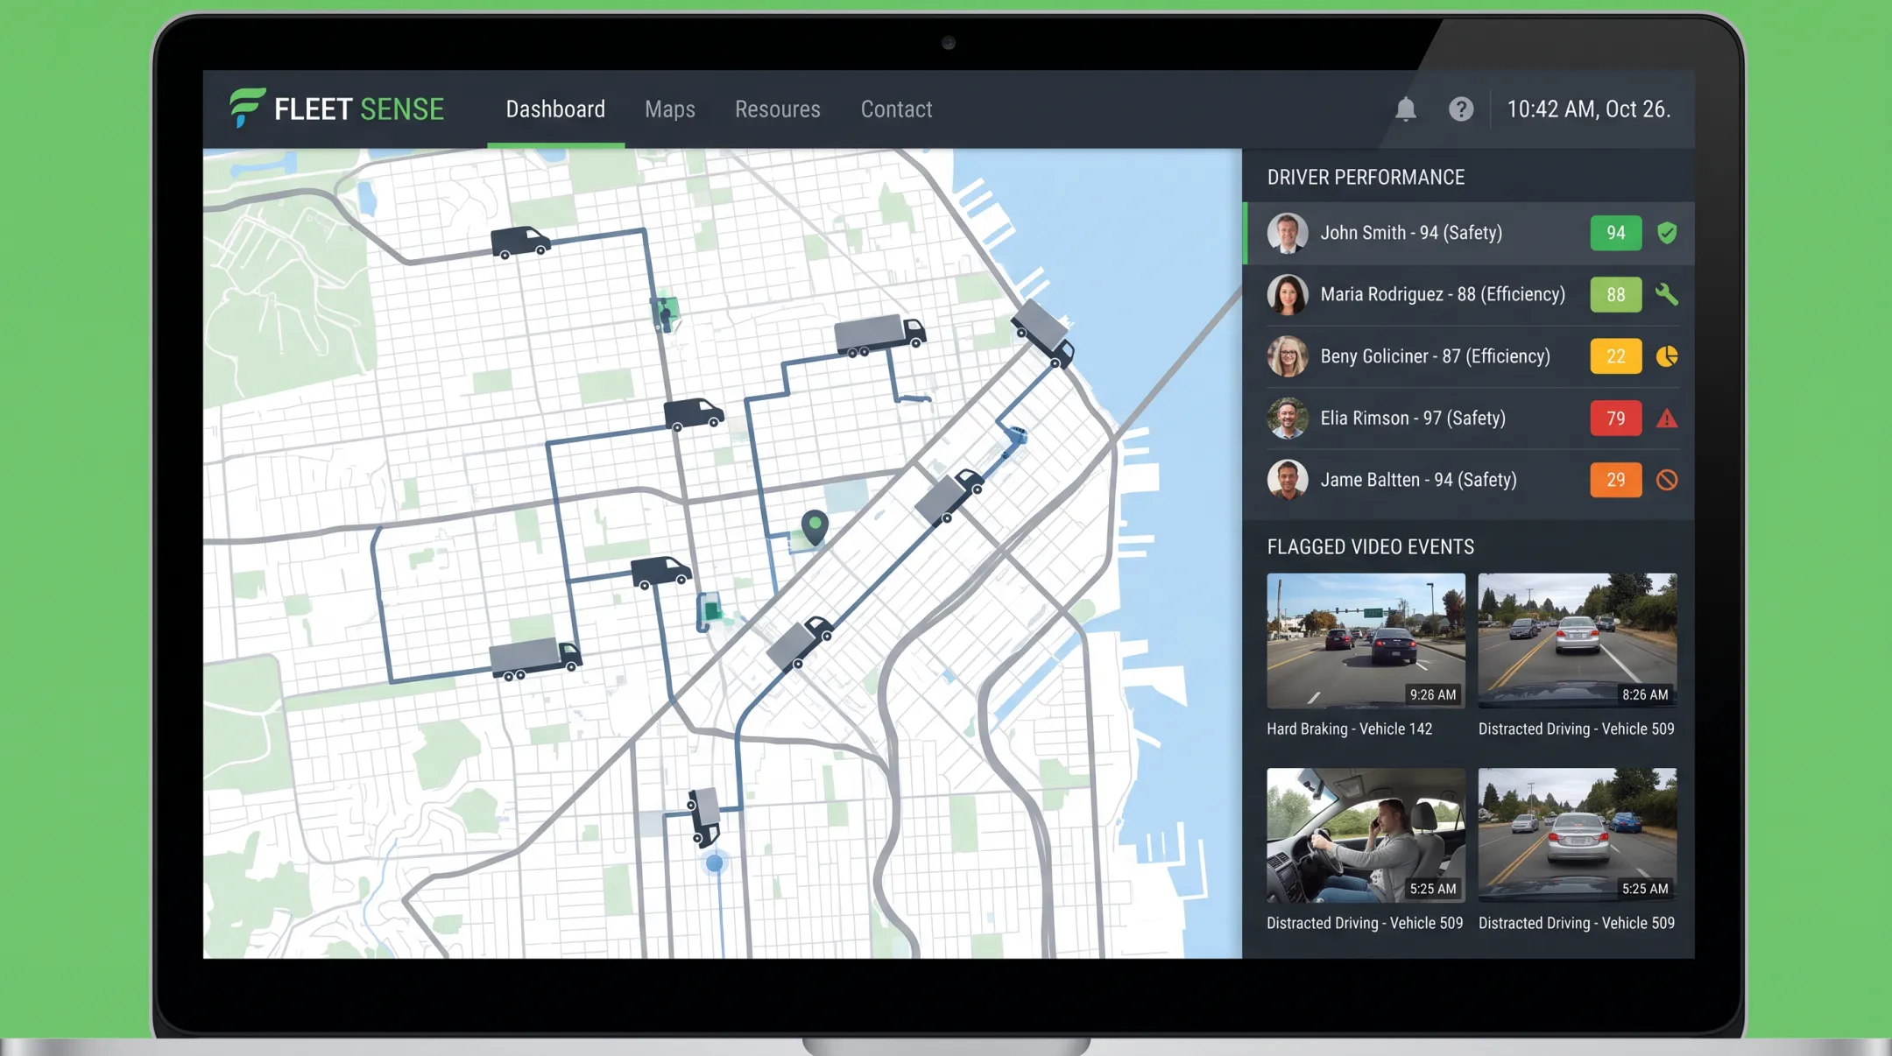Open the Maps tab
Image resolution: width=1892 pixels, height=1056 pixels.
670,109
